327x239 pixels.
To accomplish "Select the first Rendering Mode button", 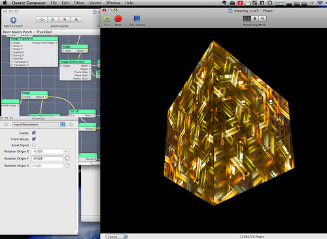I will [x=247, y=18].
